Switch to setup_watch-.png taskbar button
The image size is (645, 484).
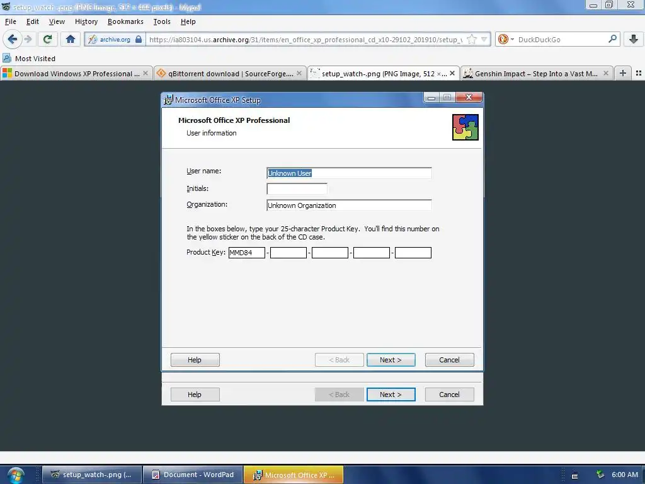(x=92, y=475)
